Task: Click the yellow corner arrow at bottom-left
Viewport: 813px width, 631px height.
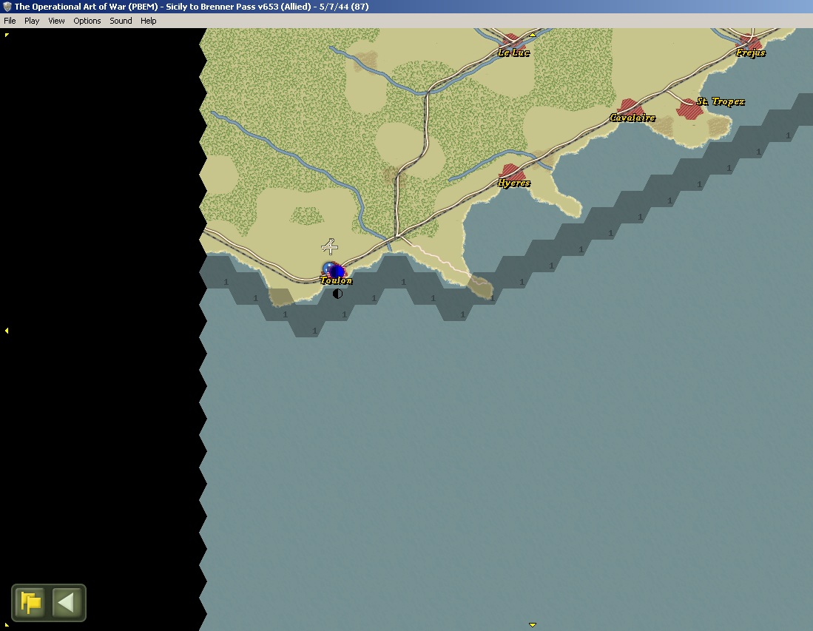Action: pyautogui.click(x=7, y=625)
